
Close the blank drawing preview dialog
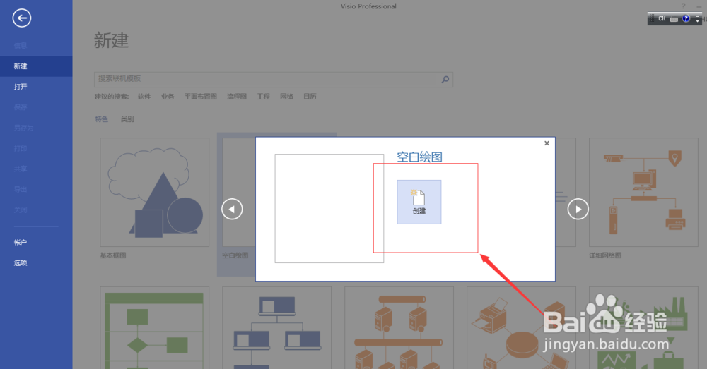click(547, 143)
